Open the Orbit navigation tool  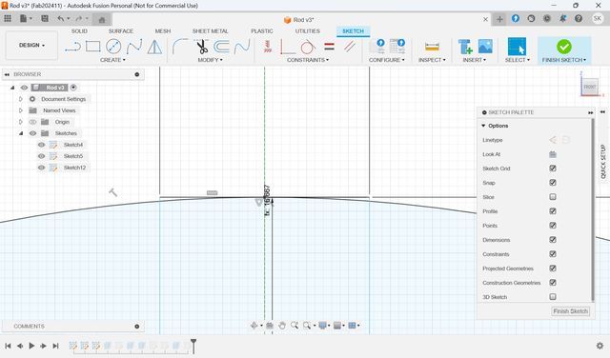point(254,326)
